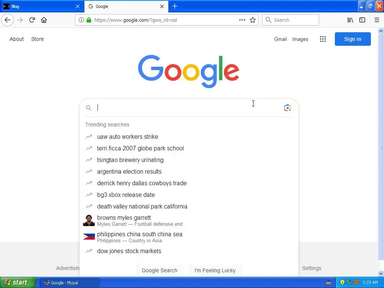Open Settings link in footer
This screenshot has width=384, height=288.
[x=312, y=268]
